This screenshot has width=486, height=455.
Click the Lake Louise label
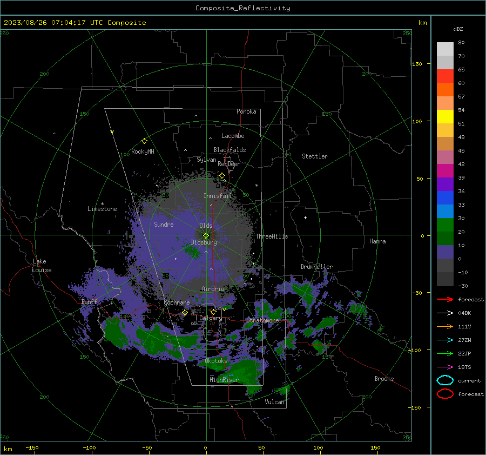[42, 266]
